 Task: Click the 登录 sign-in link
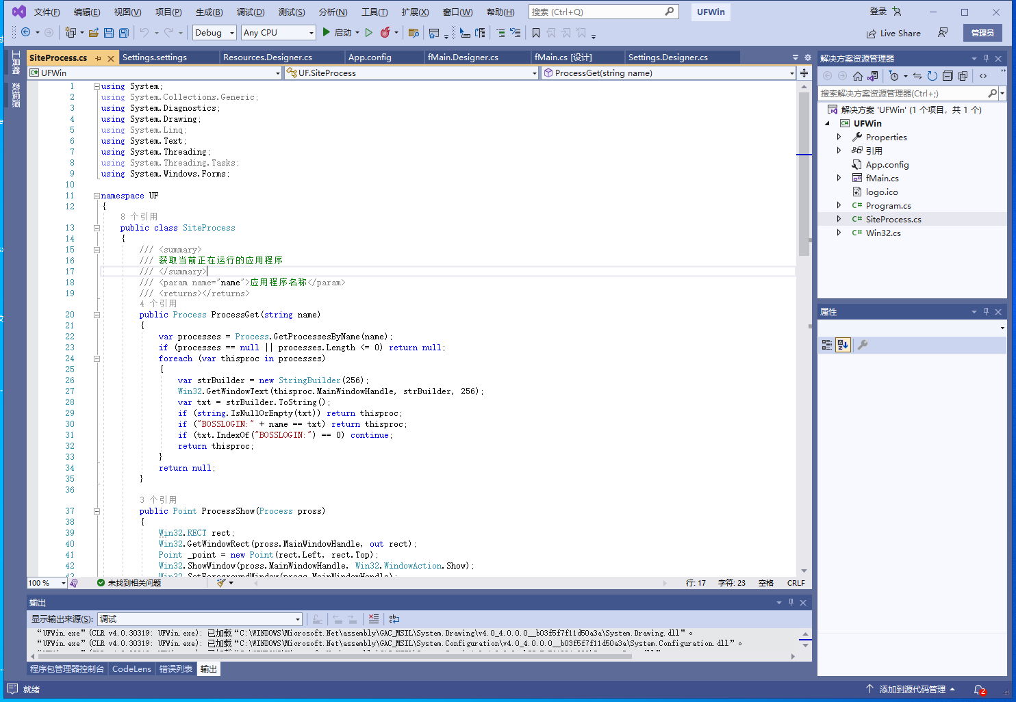click(878, 12)
